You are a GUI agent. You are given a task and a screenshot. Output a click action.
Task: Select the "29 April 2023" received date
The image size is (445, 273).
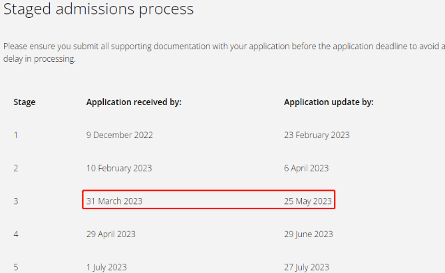click(x=111, y=234)
